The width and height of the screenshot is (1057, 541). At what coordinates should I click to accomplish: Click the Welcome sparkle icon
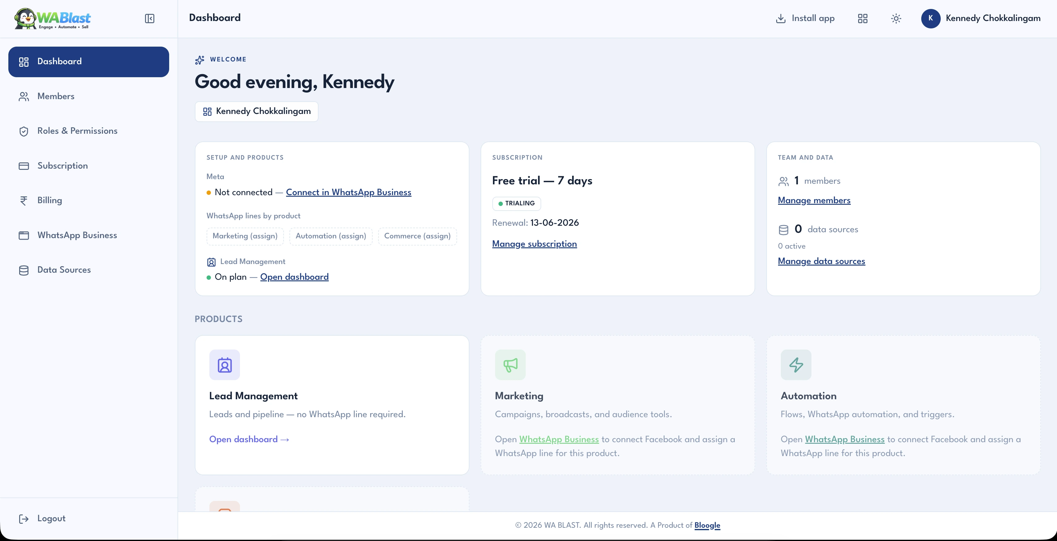click(x=200, y=60)
